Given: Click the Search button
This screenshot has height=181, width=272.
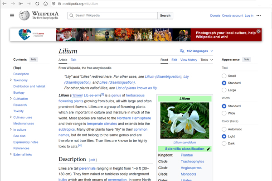Looking at the screenshot, I should coord(165,15).
